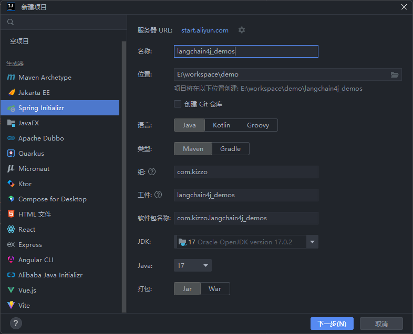This screenshot has height=334, width=413.
Task: Click the 组 com.kizzo input field
Action: [246, 172]
